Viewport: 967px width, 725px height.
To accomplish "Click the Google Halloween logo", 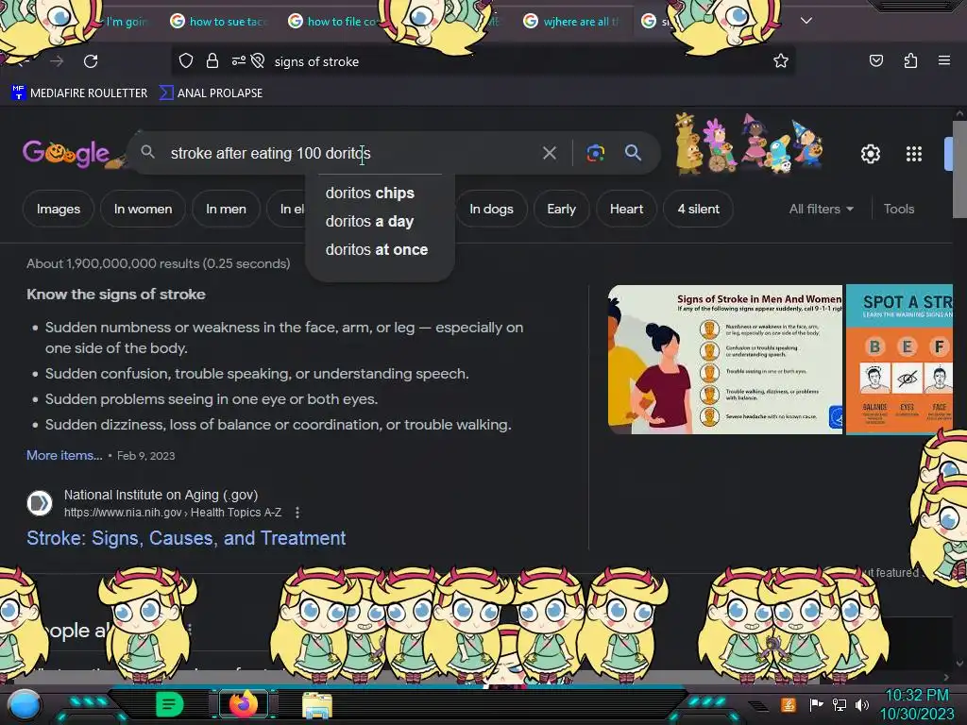I will tap(66, 154).
